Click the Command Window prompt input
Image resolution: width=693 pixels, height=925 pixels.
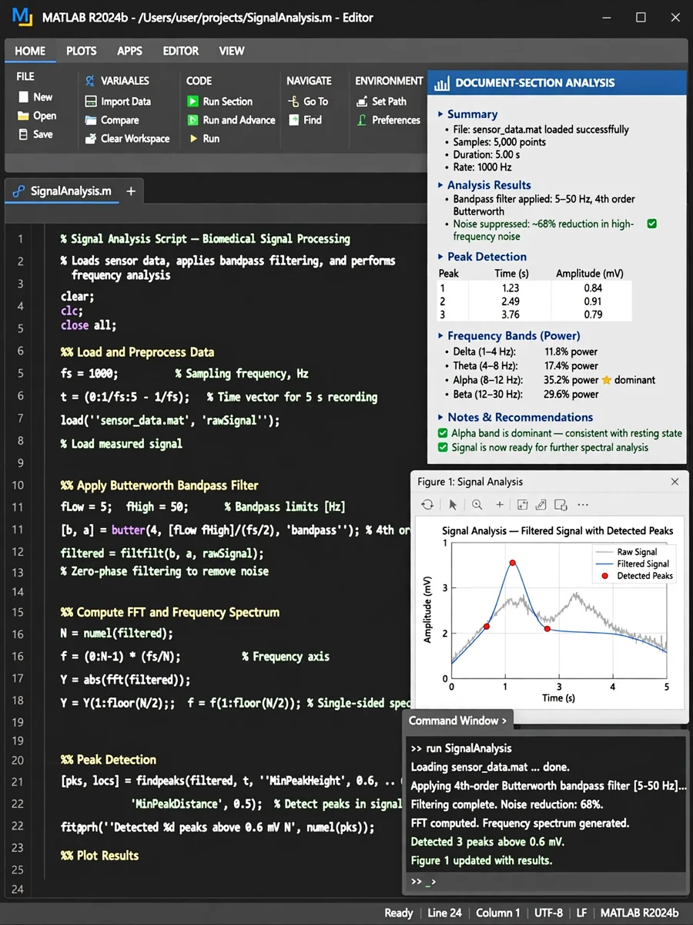coord(546,882)
